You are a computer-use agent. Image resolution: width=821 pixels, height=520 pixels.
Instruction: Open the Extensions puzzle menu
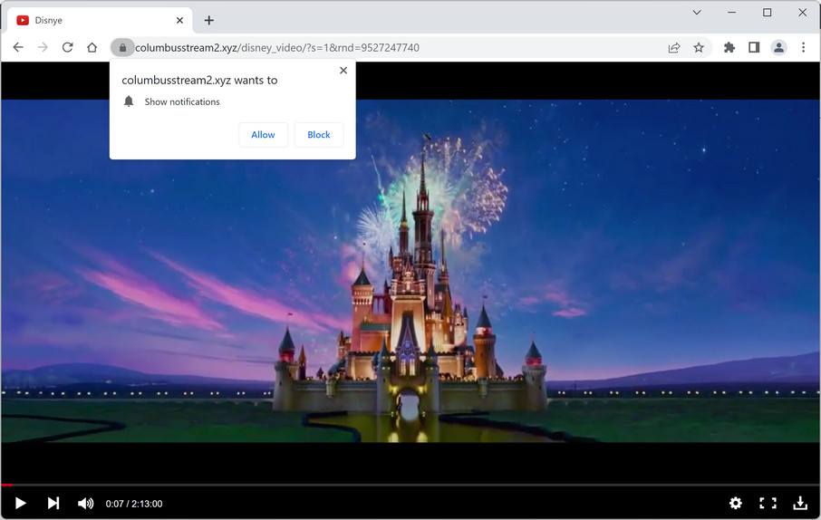point(729,48)
